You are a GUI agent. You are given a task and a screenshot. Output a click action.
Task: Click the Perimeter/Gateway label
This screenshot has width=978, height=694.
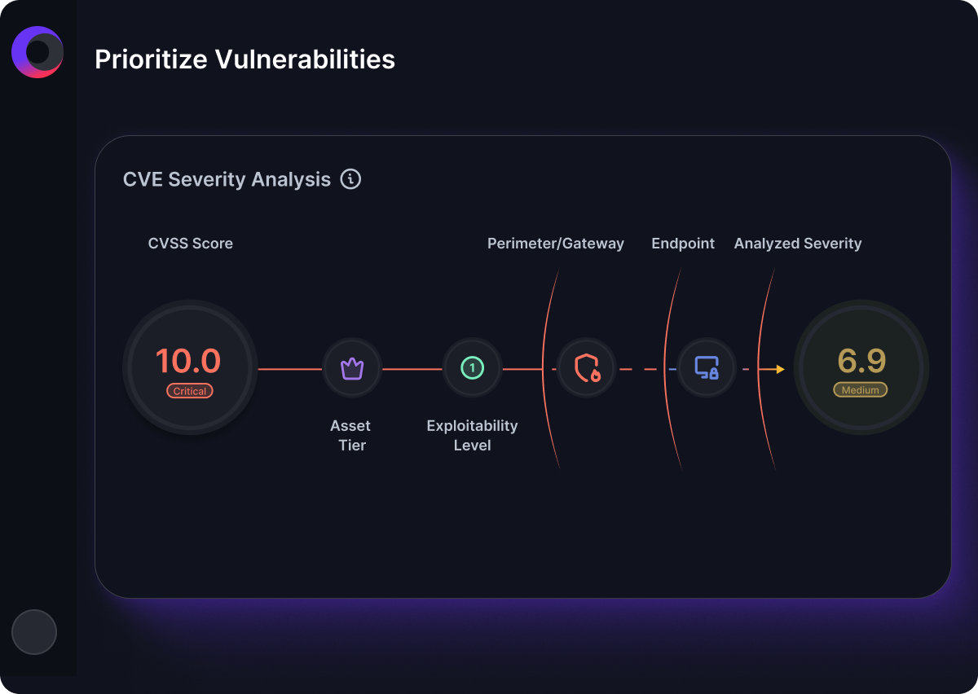(x=556, y=244)
